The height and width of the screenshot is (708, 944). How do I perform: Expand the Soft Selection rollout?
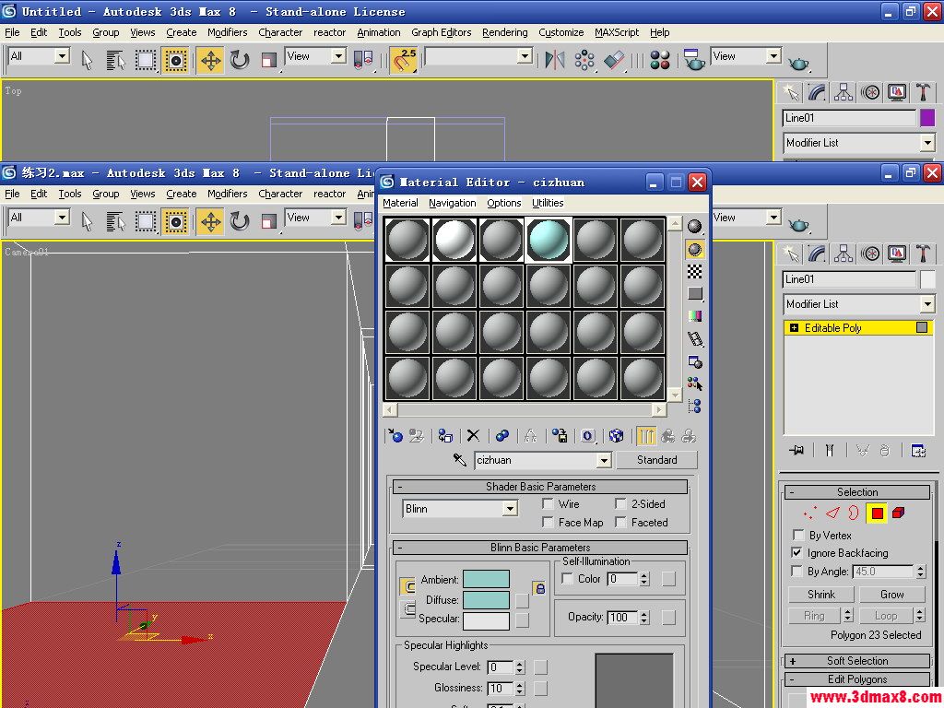[857, 661]
